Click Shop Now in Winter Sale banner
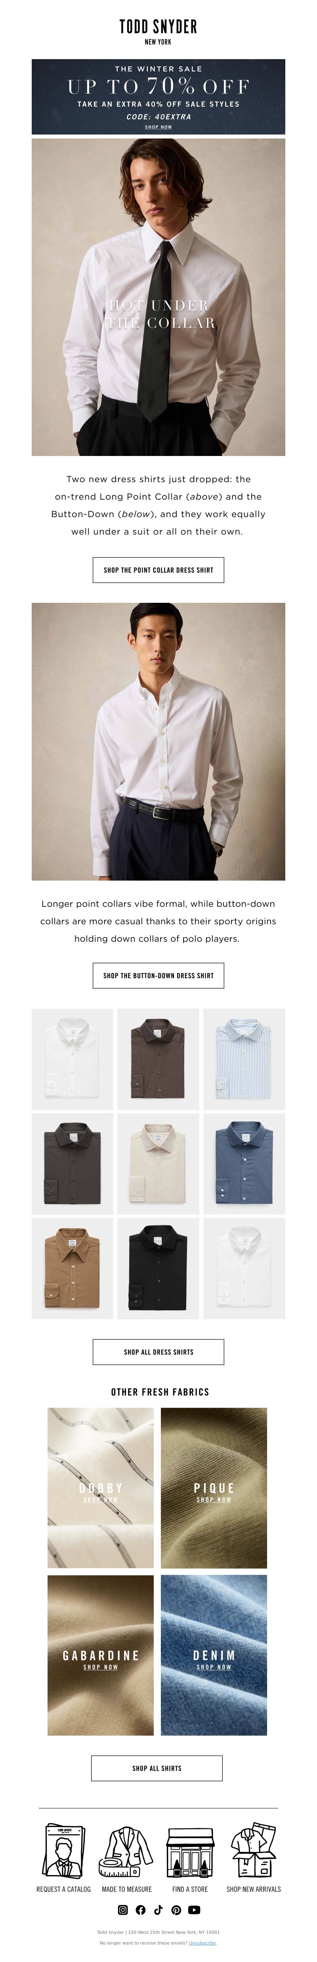This screenshot has height=1962, width=317. (158, 127)
